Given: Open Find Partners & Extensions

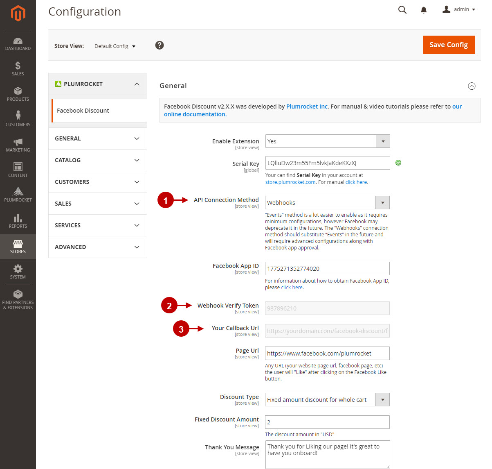Looking at the screenshot, I should pos(18,300).
